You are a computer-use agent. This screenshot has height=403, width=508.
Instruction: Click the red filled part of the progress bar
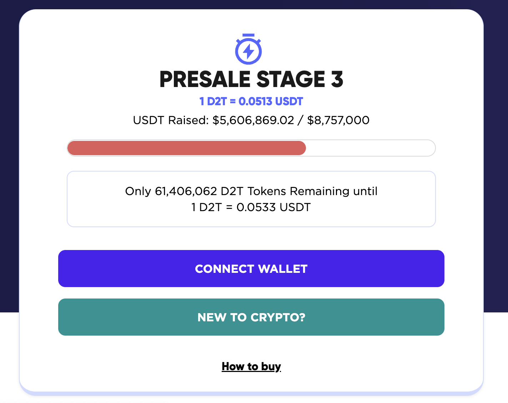[187, 148]
